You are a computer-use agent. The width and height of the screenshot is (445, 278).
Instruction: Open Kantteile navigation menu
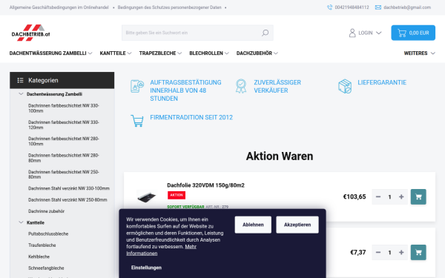tap(116, 53)
